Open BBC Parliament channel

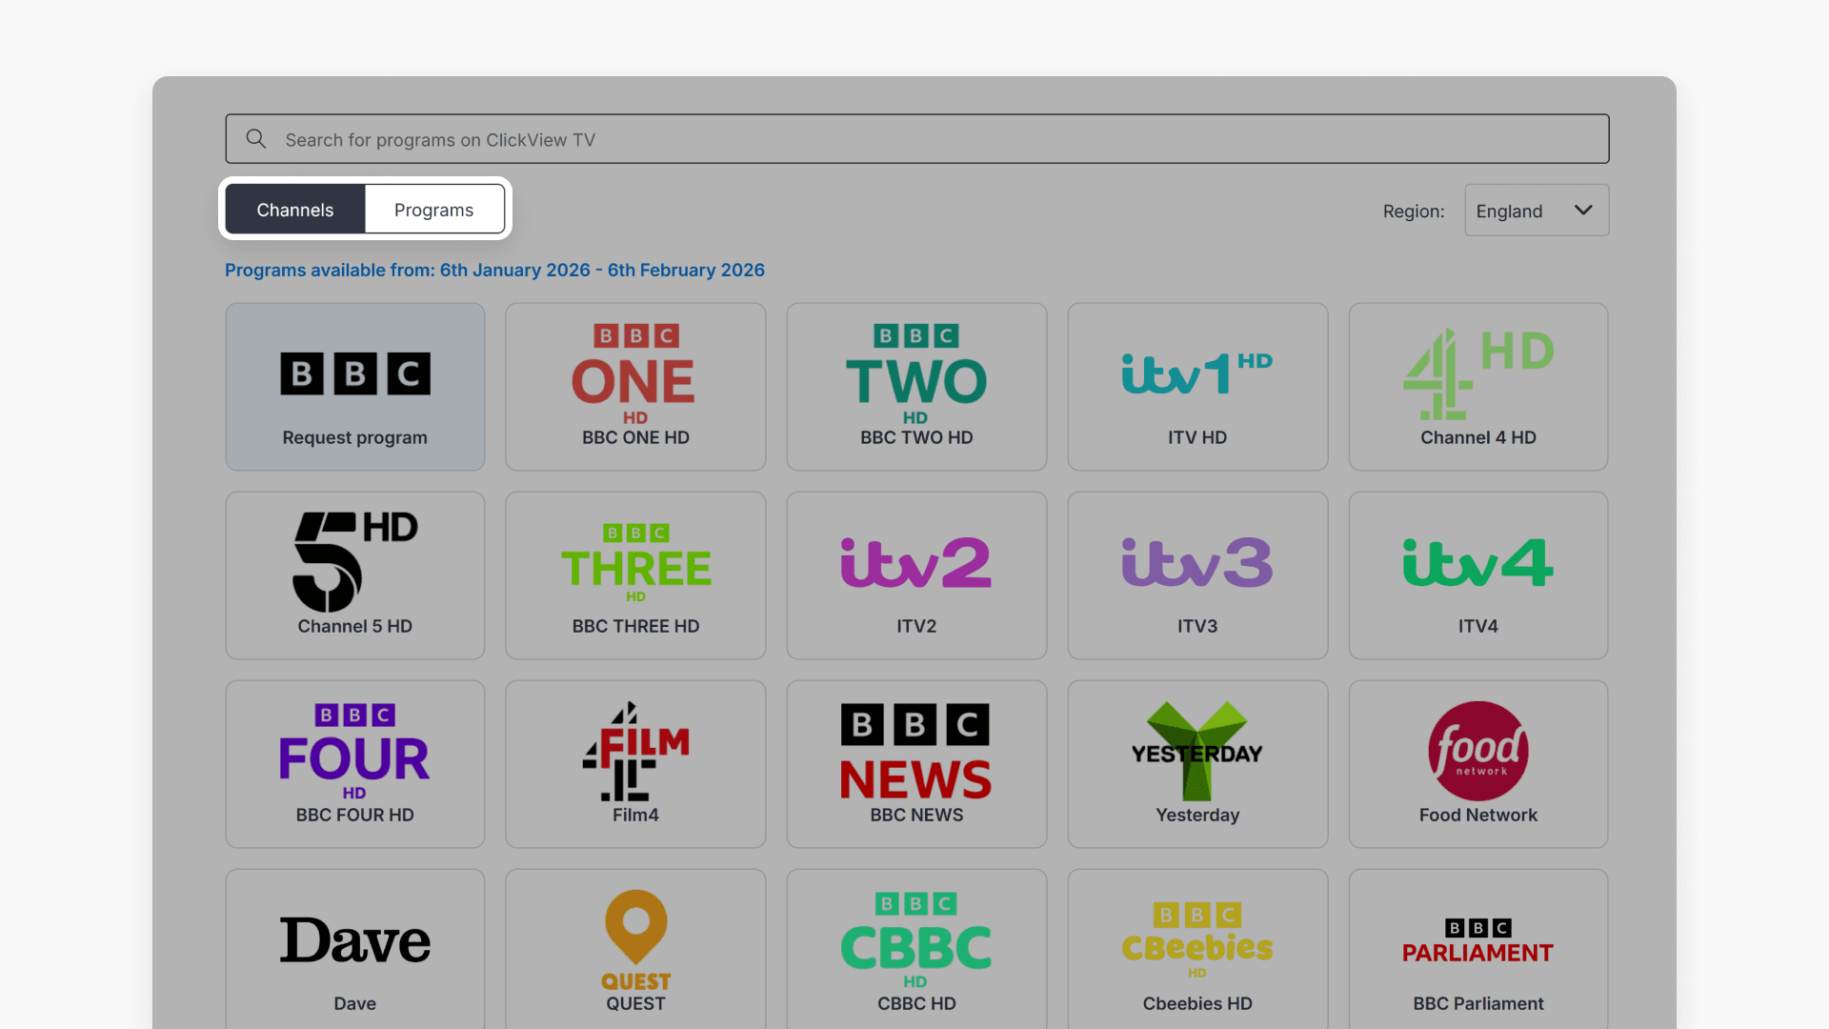point(1477,950)
